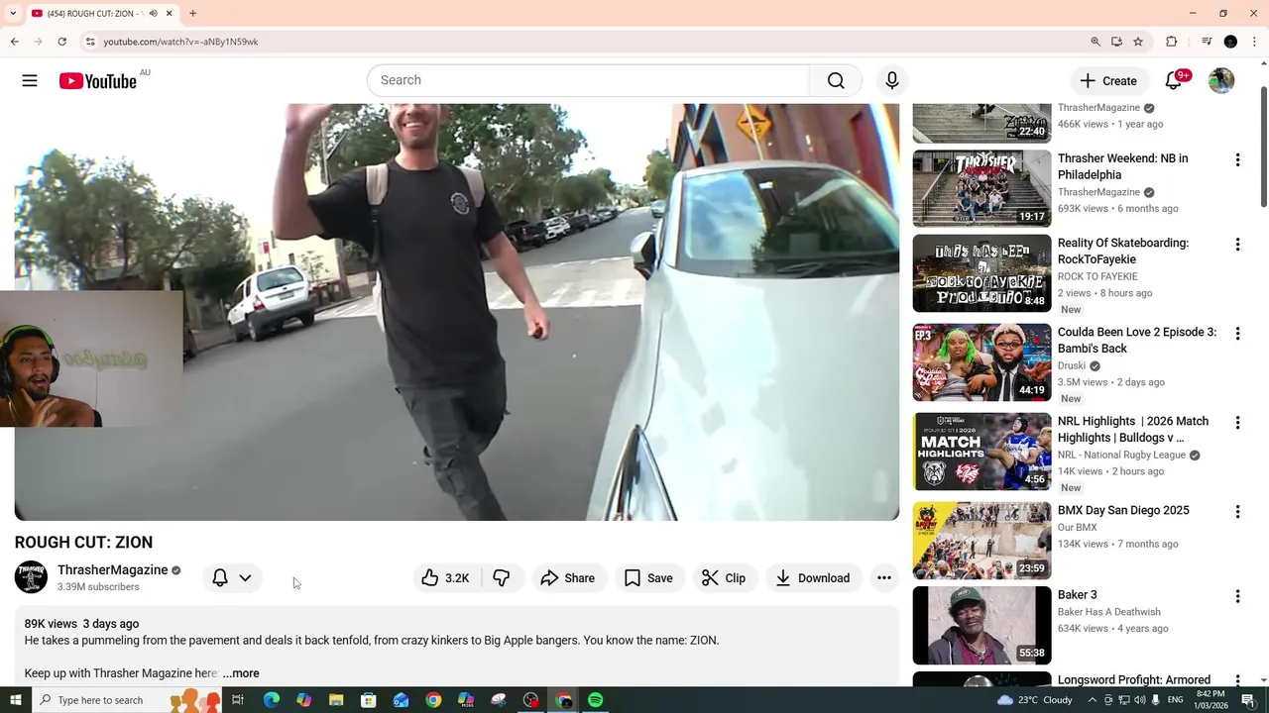The image size is (1269, 713).
Task: Open the tab search dropdown arrow
Action: [x=13, y=14]
